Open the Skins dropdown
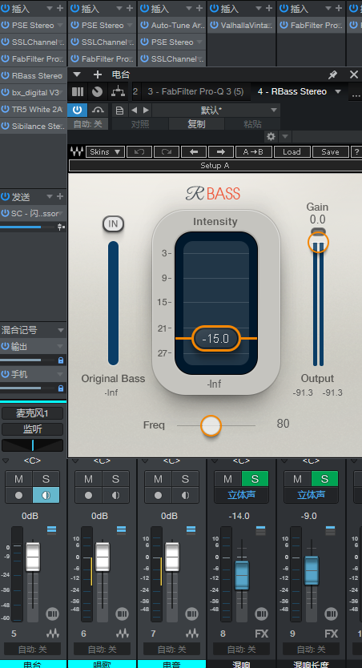This screenshot has height=668, width=362. click(x=105, y=151)
